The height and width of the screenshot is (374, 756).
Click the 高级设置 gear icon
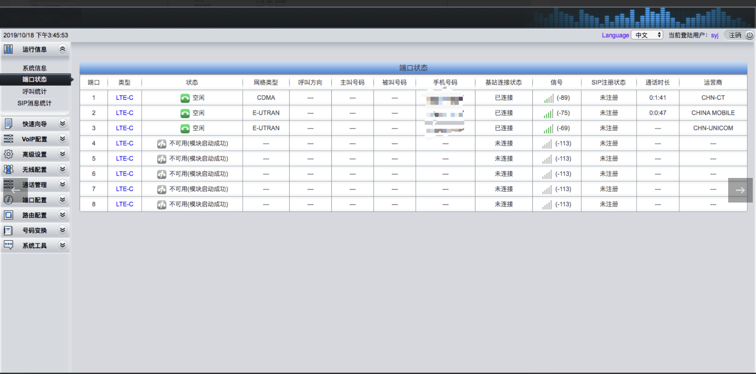[x=8, y=154]
